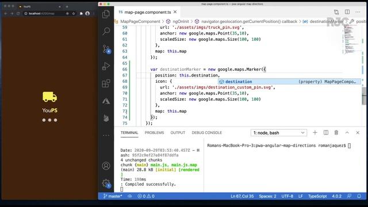Open the terminal selector dropdown '1: node, bash'
The width and height of the screenshot is (368, 207).
pos(279,133)
